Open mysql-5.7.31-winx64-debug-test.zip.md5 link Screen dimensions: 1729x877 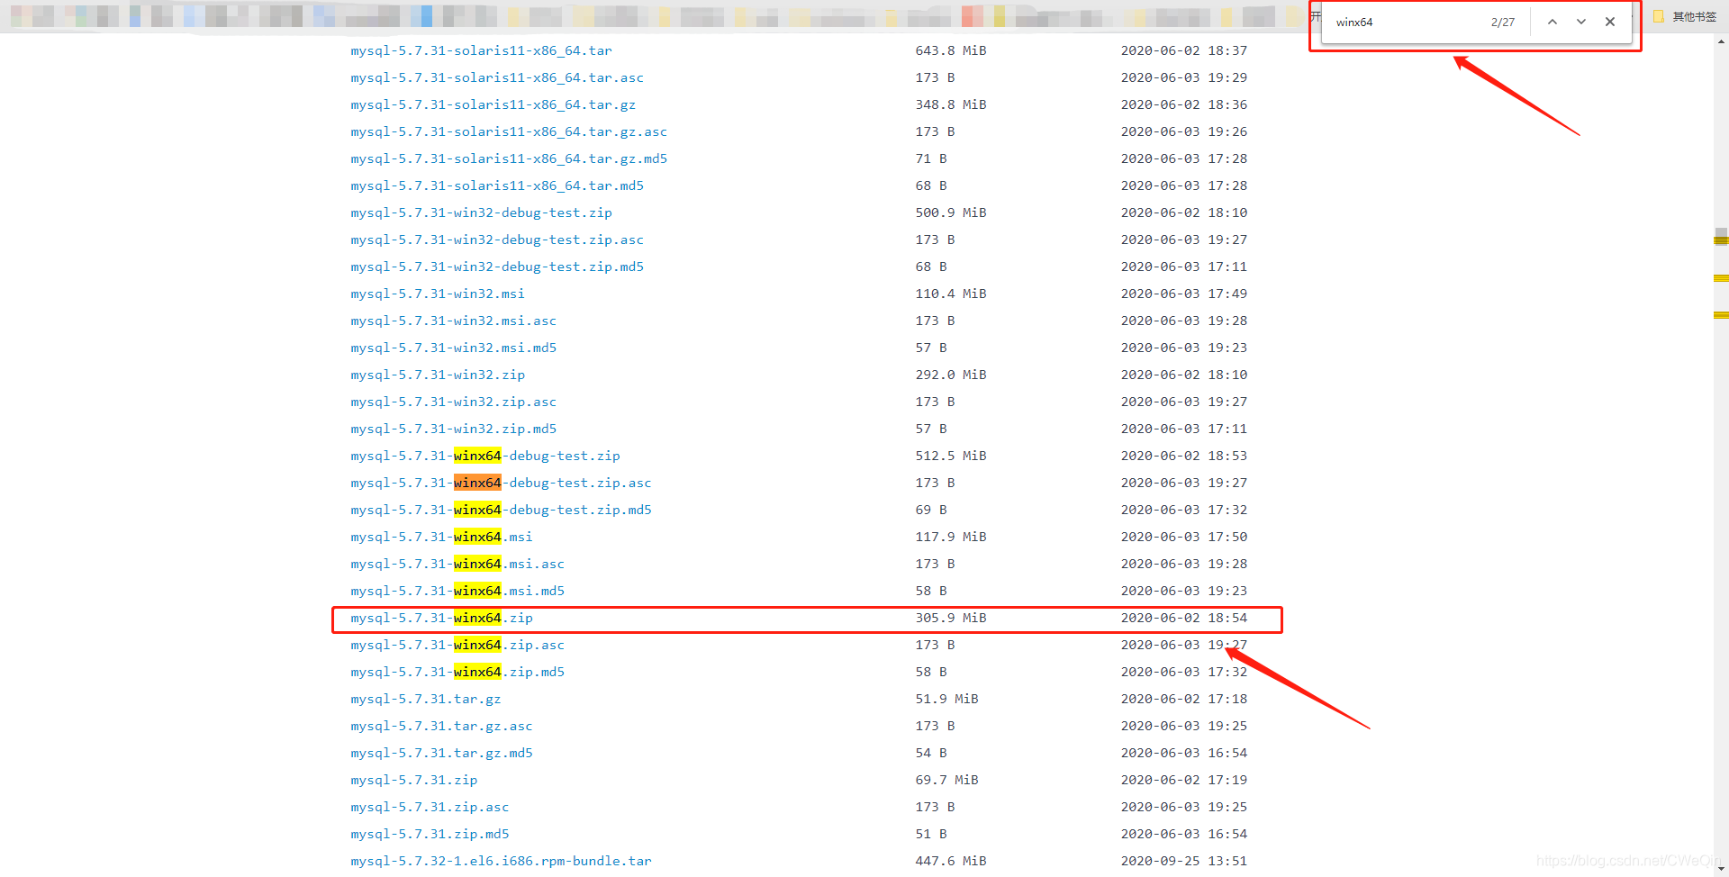pyautogui.click(x=501, y=510)
